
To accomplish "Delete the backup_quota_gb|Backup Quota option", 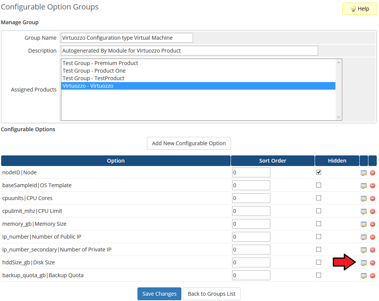I will point(373,276).
